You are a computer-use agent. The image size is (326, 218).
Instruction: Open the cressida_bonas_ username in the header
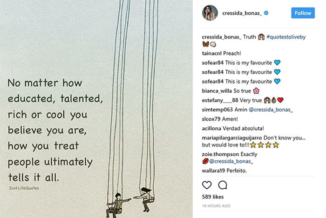tap(242, 13)
